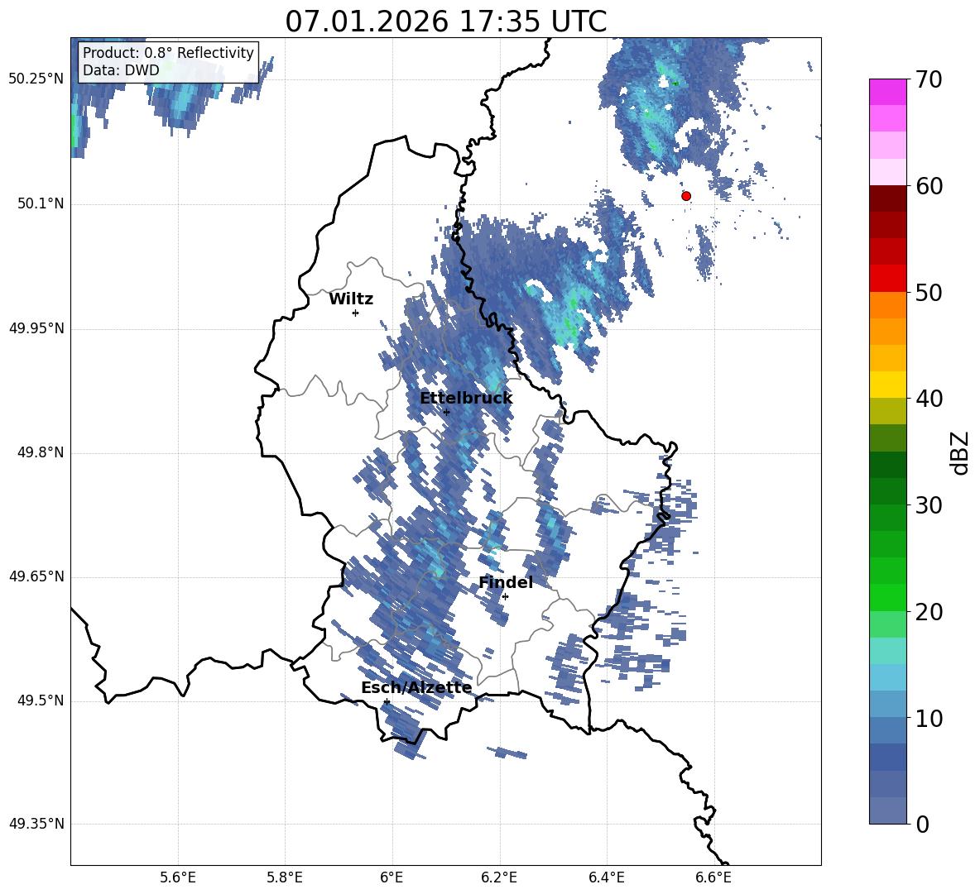980x894 pixels.
Task: Click the red radar site marker dot
Action: pos(685,196)
